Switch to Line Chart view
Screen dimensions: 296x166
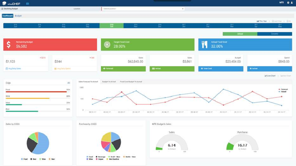[x=270, y=76]
